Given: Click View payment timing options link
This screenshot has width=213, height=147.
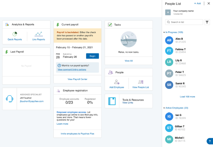Looking at the screenshot, I should click(72, 70).
